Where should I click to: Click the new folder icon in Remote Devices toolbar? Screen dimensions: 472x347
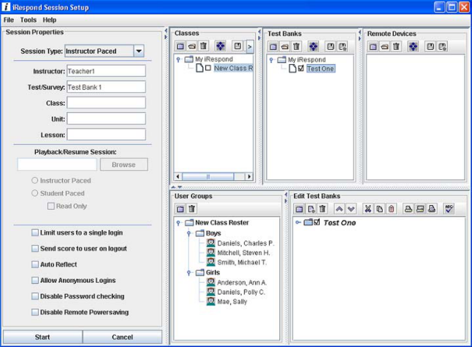click(x=373, y=47)
